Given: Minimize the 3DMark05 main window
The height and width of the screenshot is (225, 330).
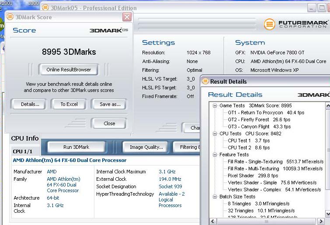Looking at the screenshot, I should (x=312, y=8).
